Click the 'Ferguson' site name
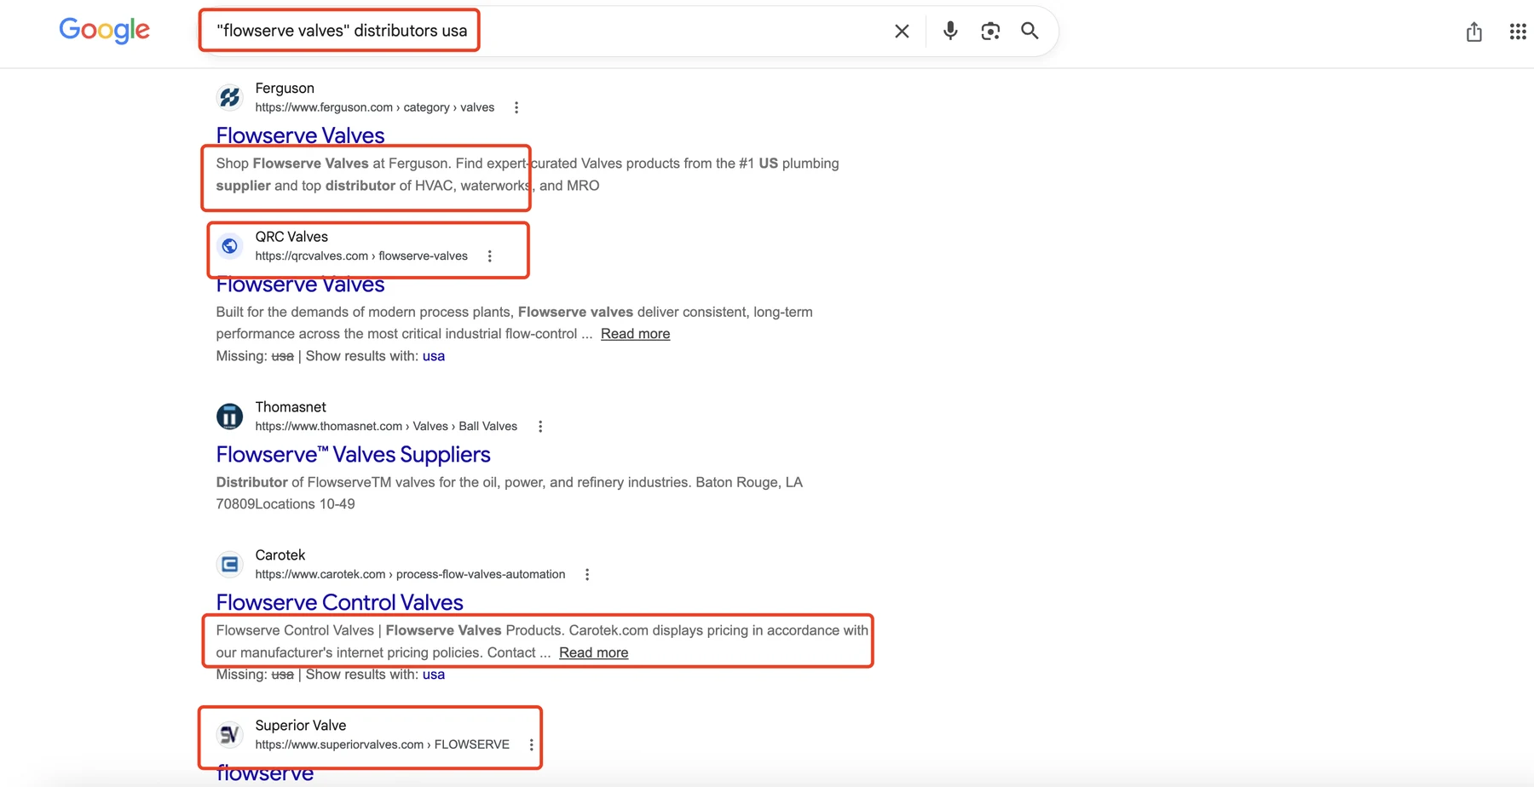 pyautogui.click(x=285, y=88)
